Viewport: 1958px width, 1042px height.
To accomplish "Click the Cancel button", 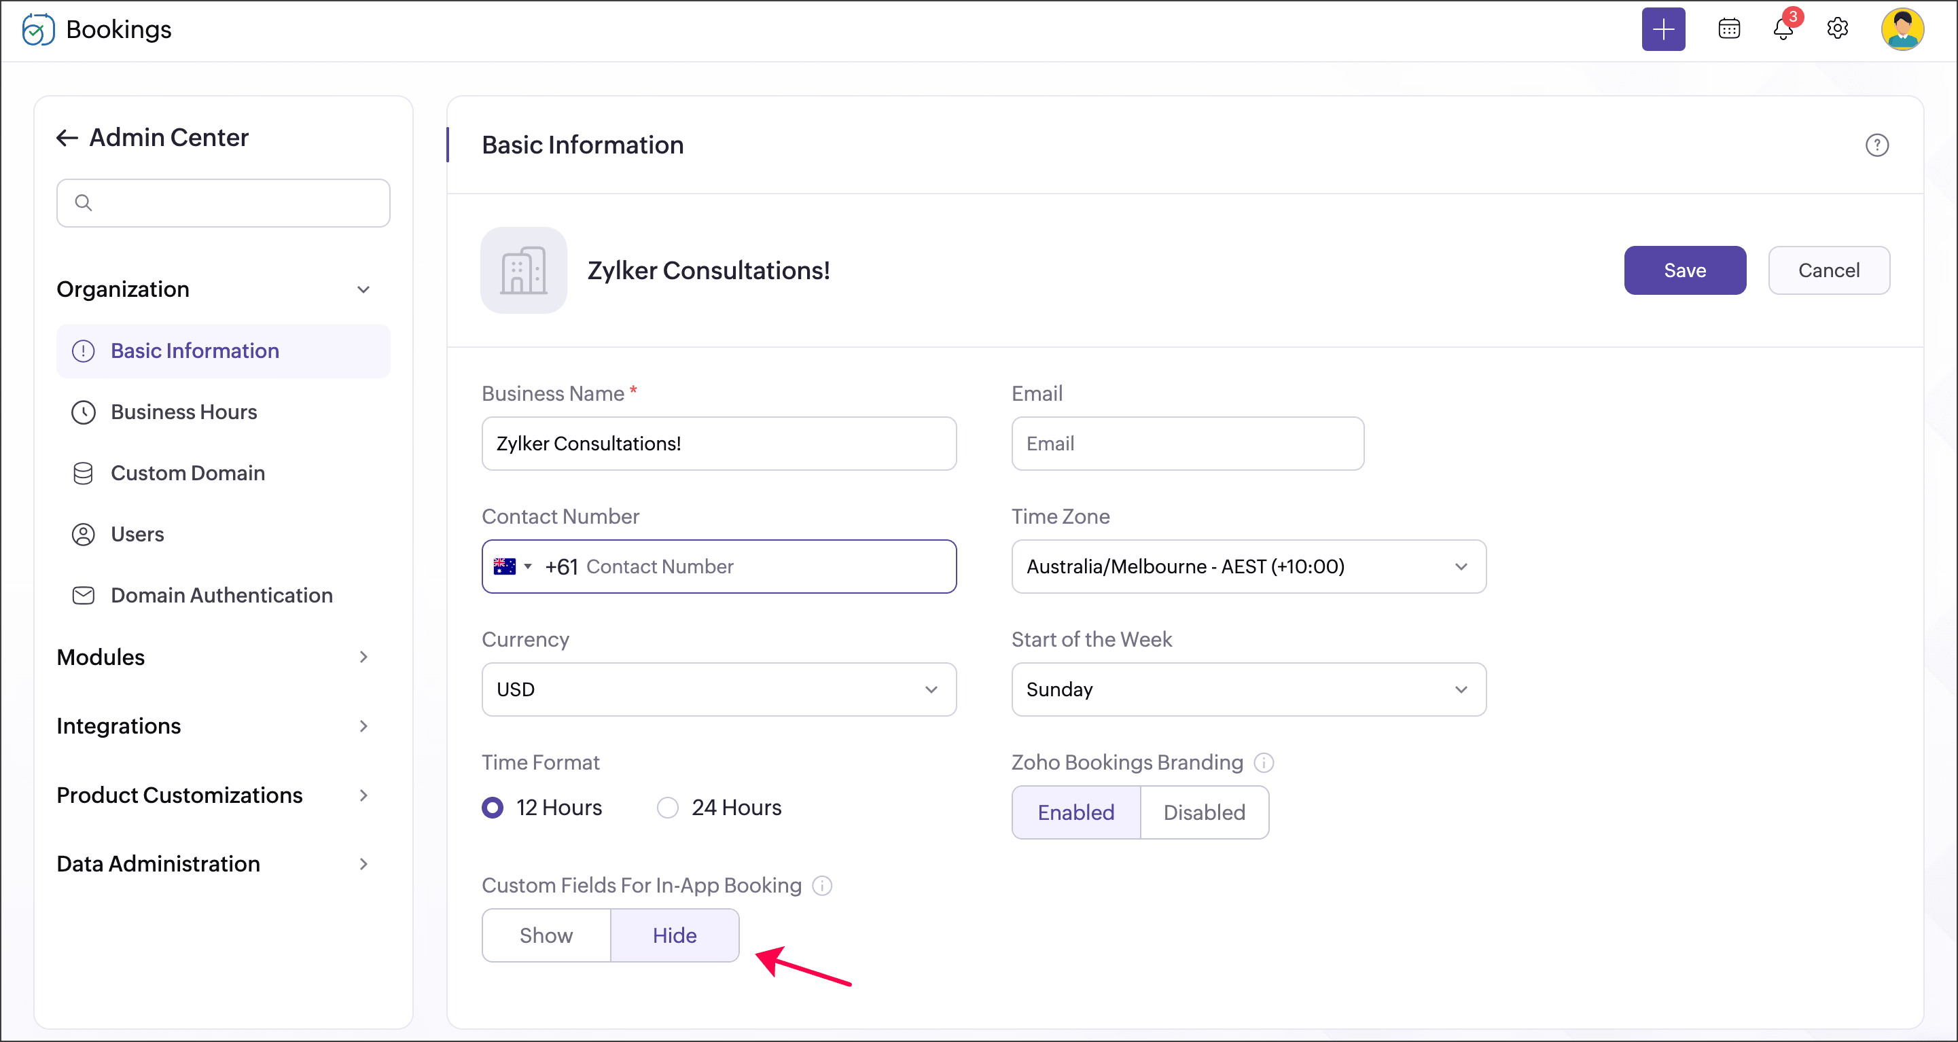I will pyautogui.click(x=1828, y=270).
